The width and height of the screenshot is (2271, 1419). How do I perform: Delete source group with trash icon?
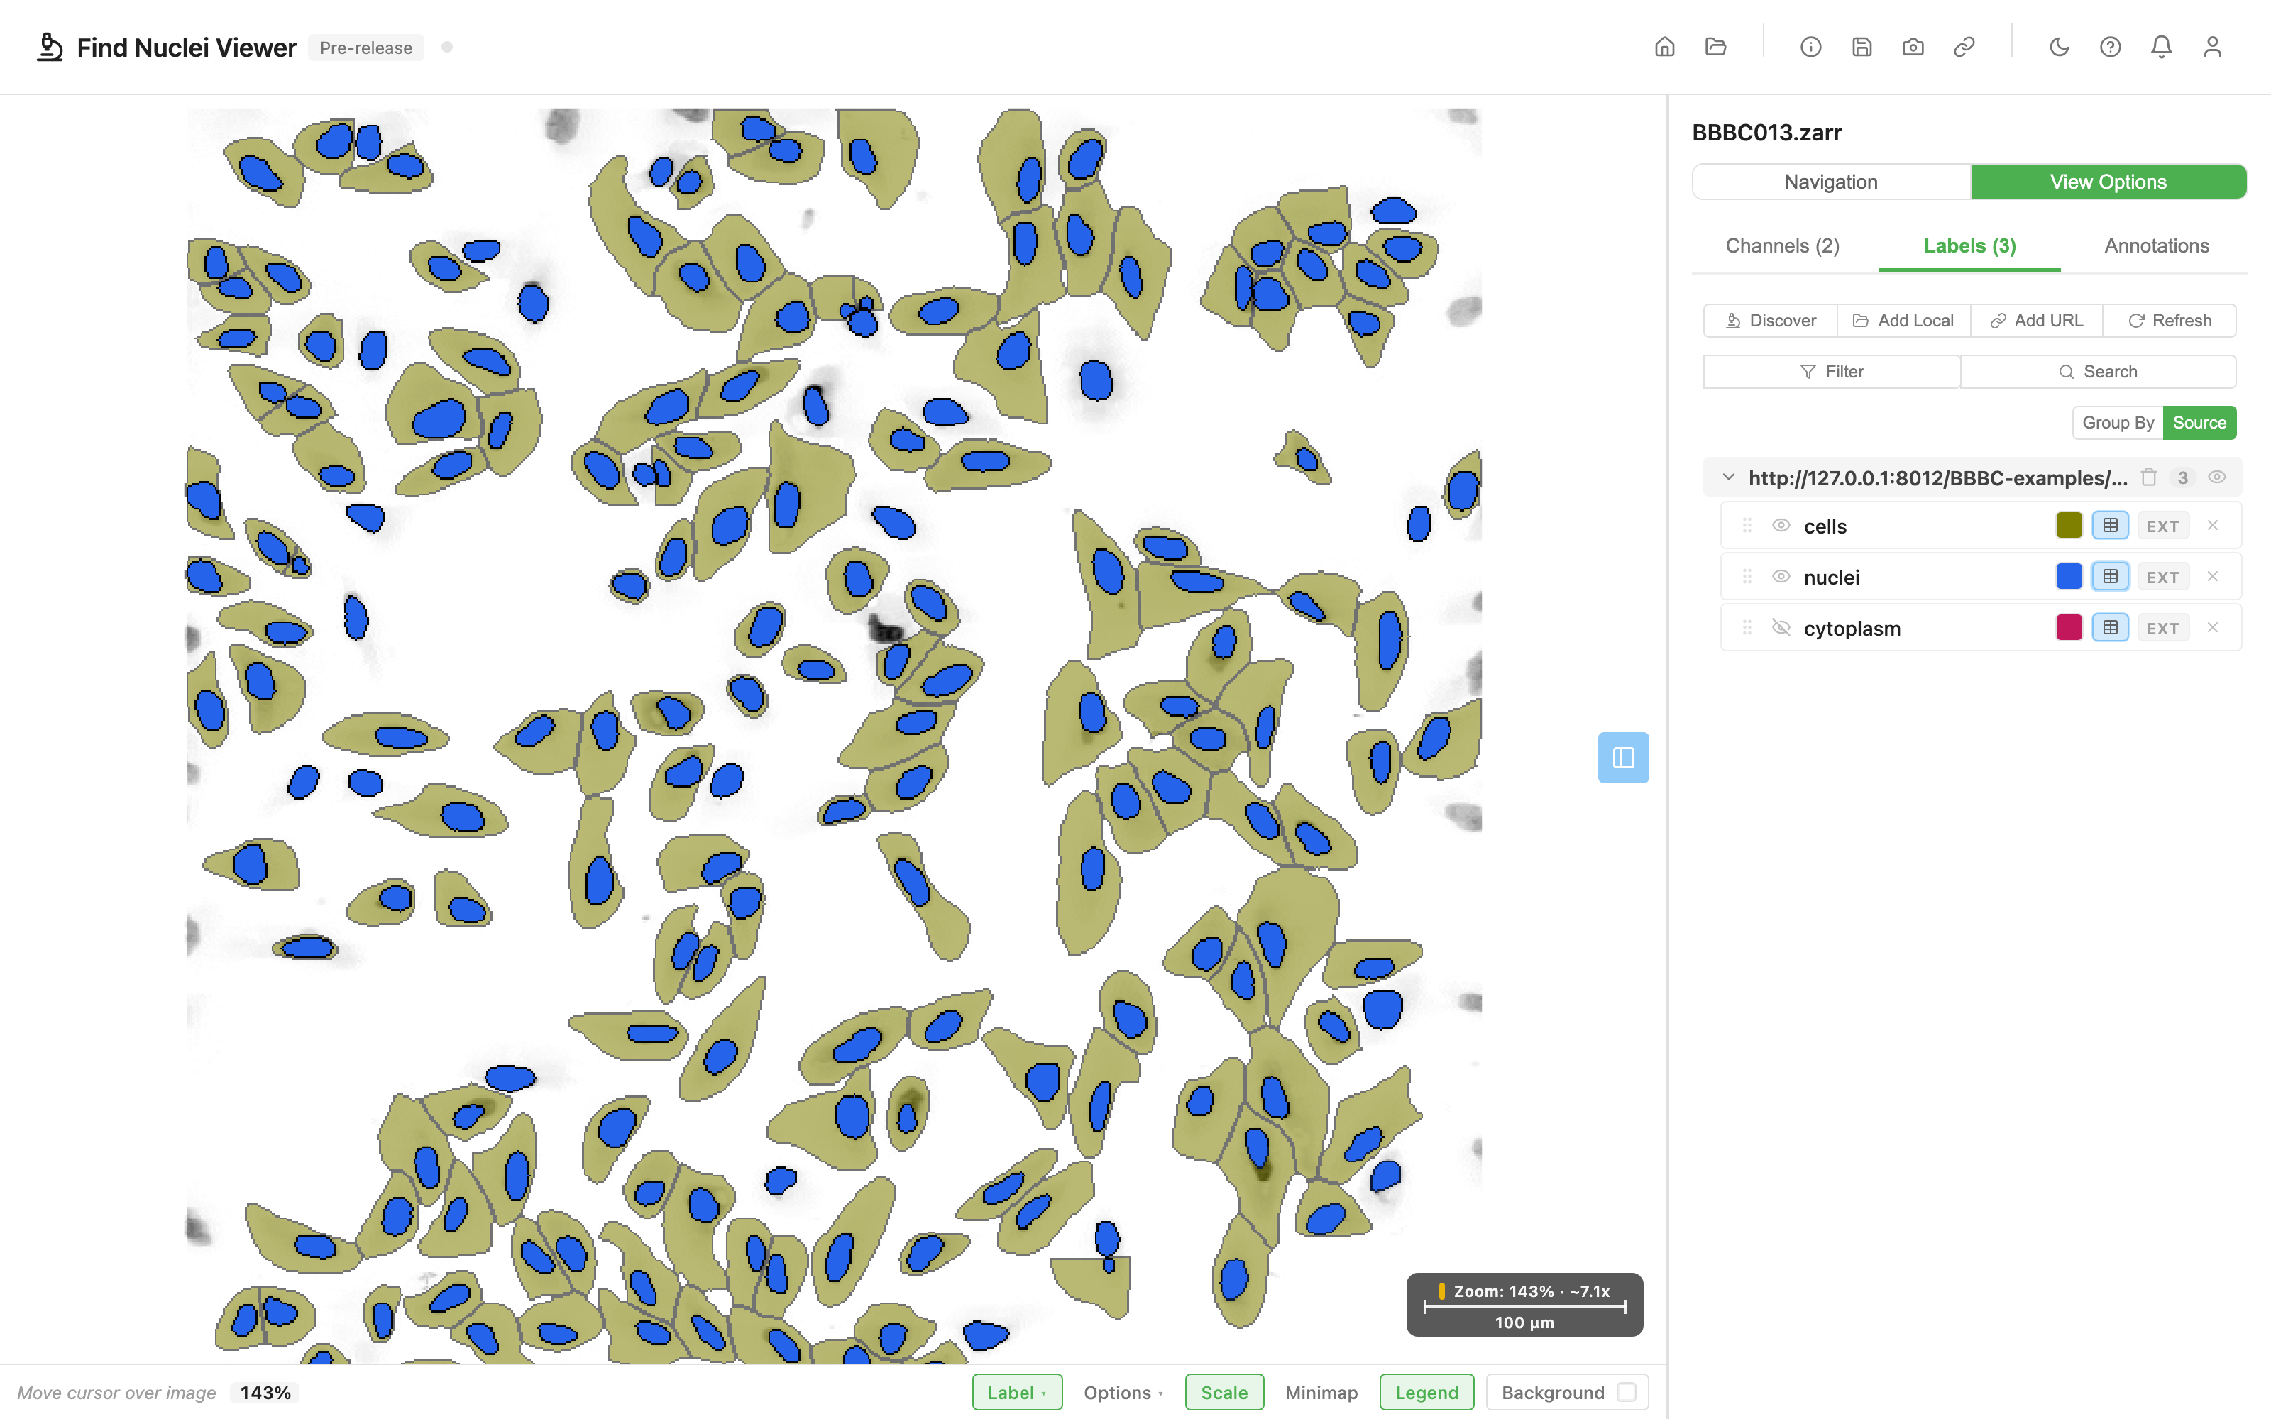[x=2149, y=477]
